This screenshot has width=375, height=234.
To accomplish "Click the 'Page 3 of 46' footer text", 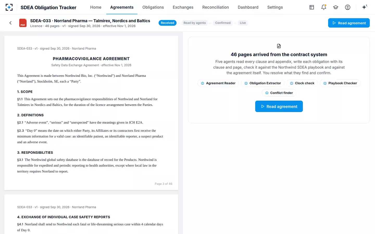I will pos(163,184).
